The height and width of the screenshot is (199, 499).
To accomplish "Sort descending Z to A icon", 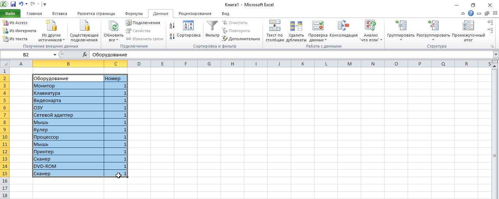I will point(172,36).
